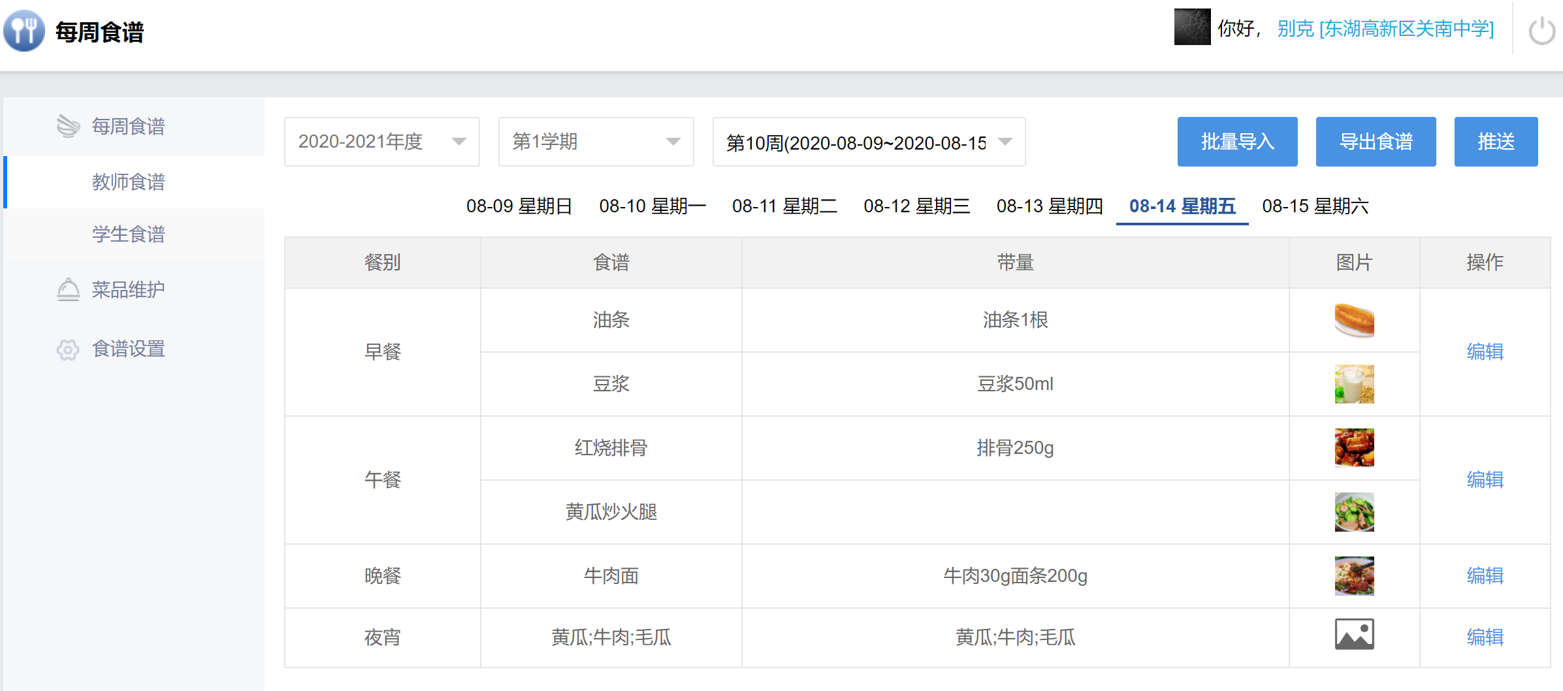Open the 红烧排骨 dish photo
Image resolution: width=1563 pixels, height=691 pixels.
click(1354, 448)
